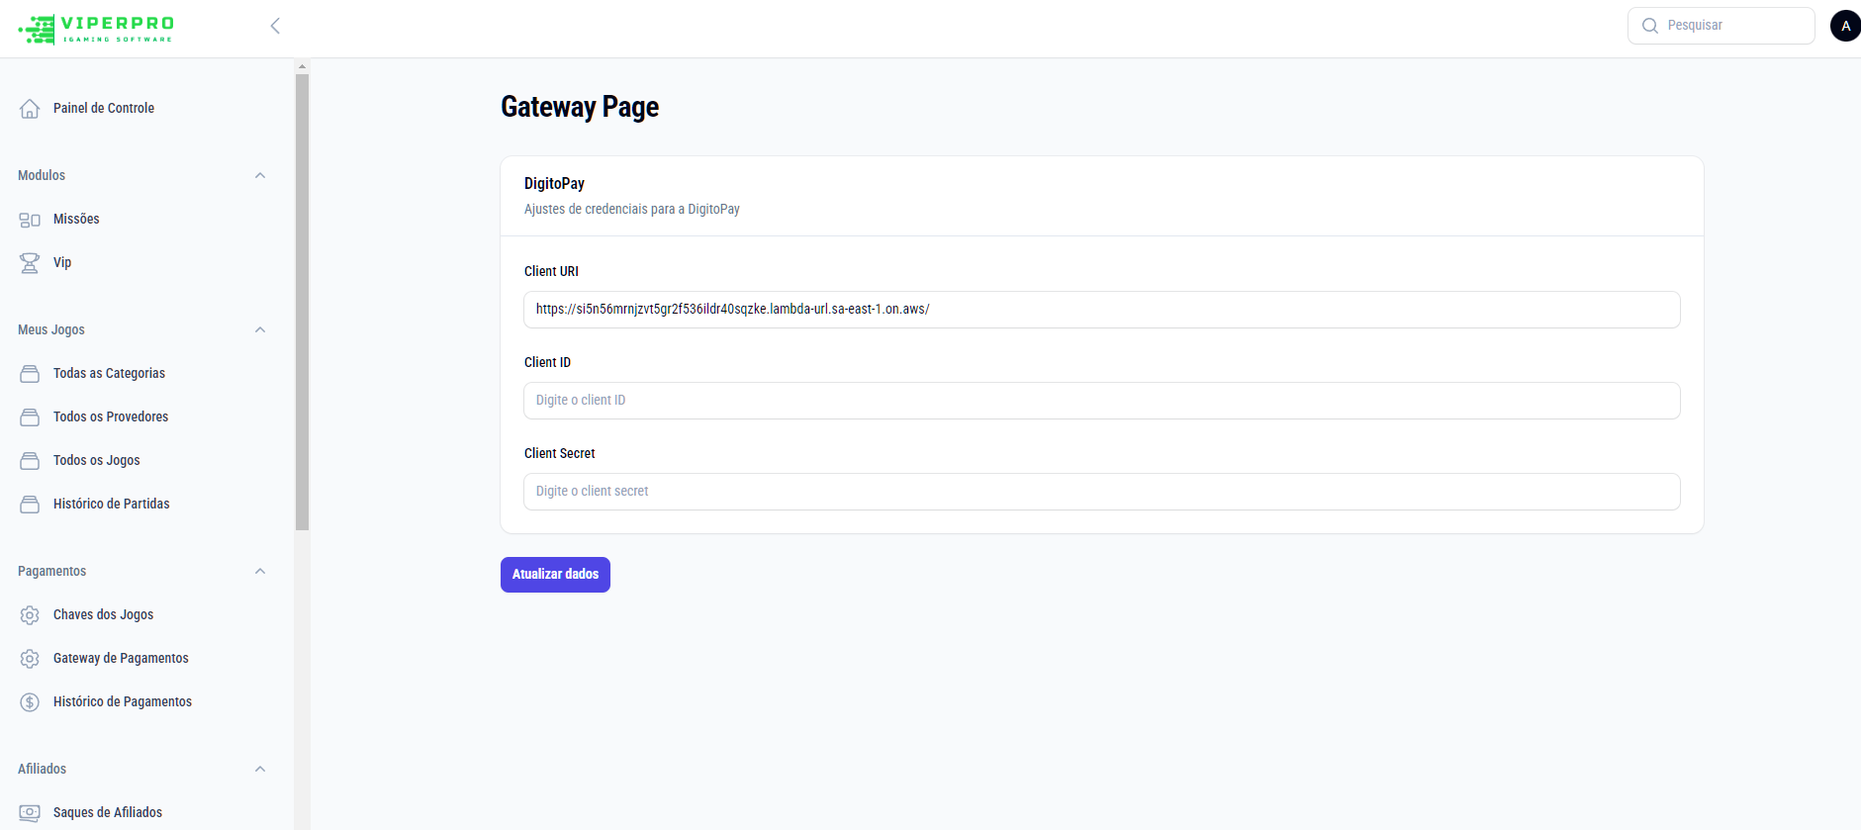Image resolution: width=1861 pixels, height=830 pixels.
Task: Collapse the Afiliados section
Action: click(260, 770)
